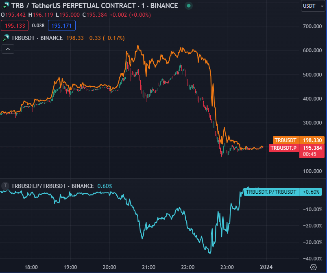The height and width of the screenshot is (273, 327).
Task: Click the ratio legend value 0.60%
Action: coord(105,186)
